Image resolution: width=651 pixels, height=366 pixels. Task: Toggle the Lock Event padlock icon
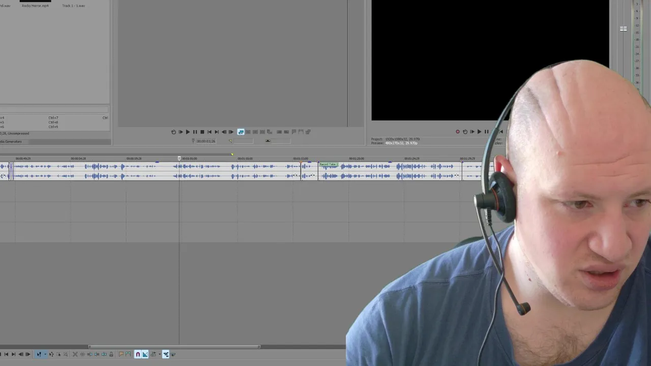pyautogui.click(x=111, y=354)
